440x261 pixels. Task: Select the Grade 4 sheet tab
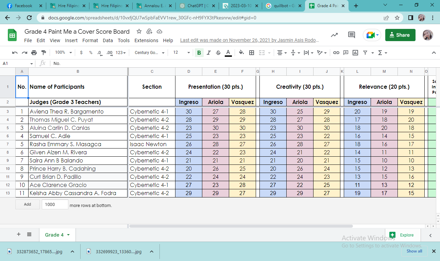click(57, 235)
